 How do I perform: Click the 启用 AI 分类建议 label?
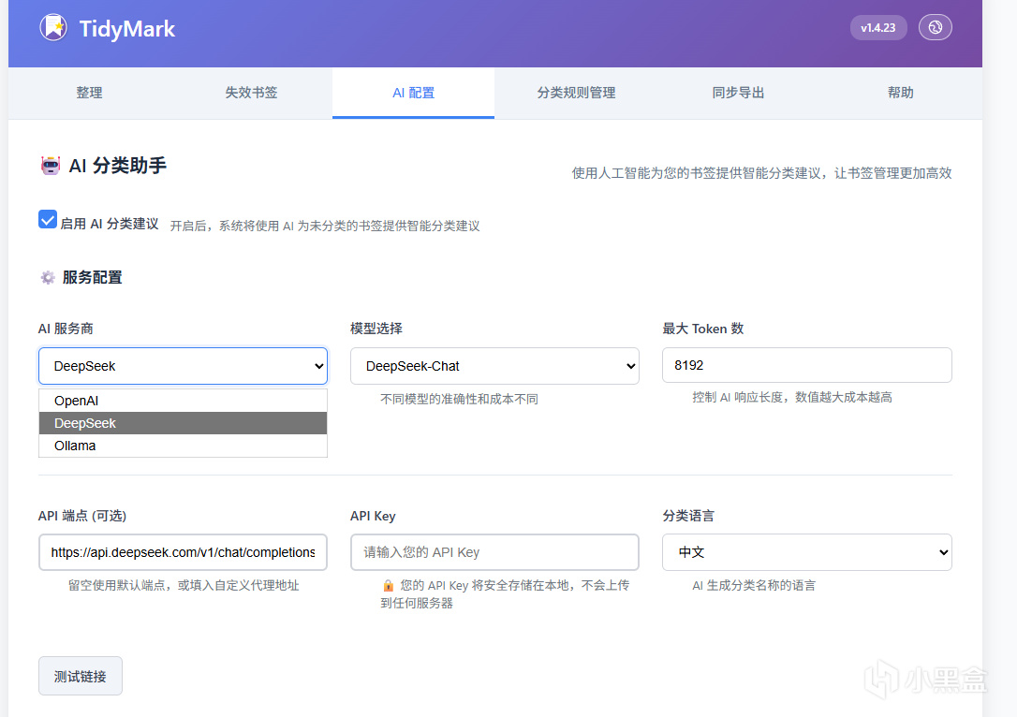coord(110,224)
